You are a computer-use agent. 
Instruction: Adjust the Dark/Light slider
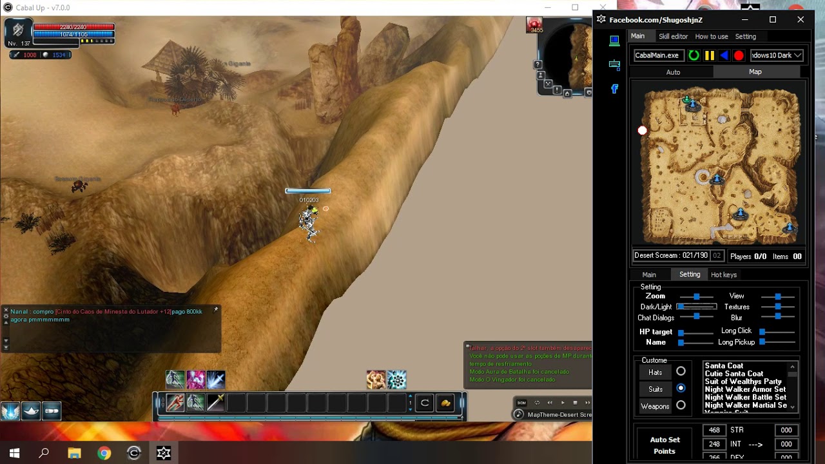(696, 307)
